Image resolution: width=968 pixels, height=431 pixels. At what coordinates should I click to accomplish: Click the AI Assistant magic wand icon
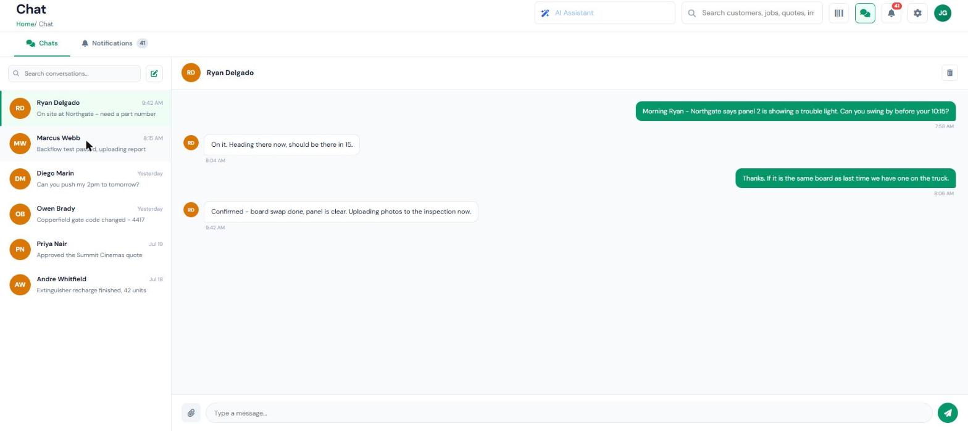[545, 13]
